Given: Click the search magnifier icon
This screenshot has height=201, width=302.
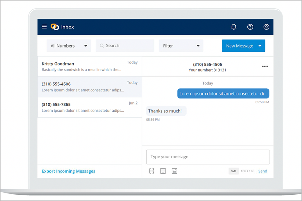Looking at the screenshot, I should click(x=102, y=46).
